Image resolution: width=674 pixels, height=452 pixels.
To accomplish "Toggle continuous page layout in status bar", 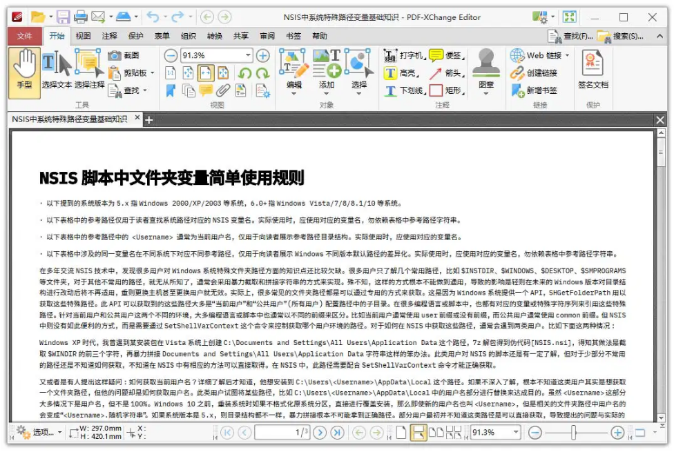I will pyautogui.click(x=418, y=433).
